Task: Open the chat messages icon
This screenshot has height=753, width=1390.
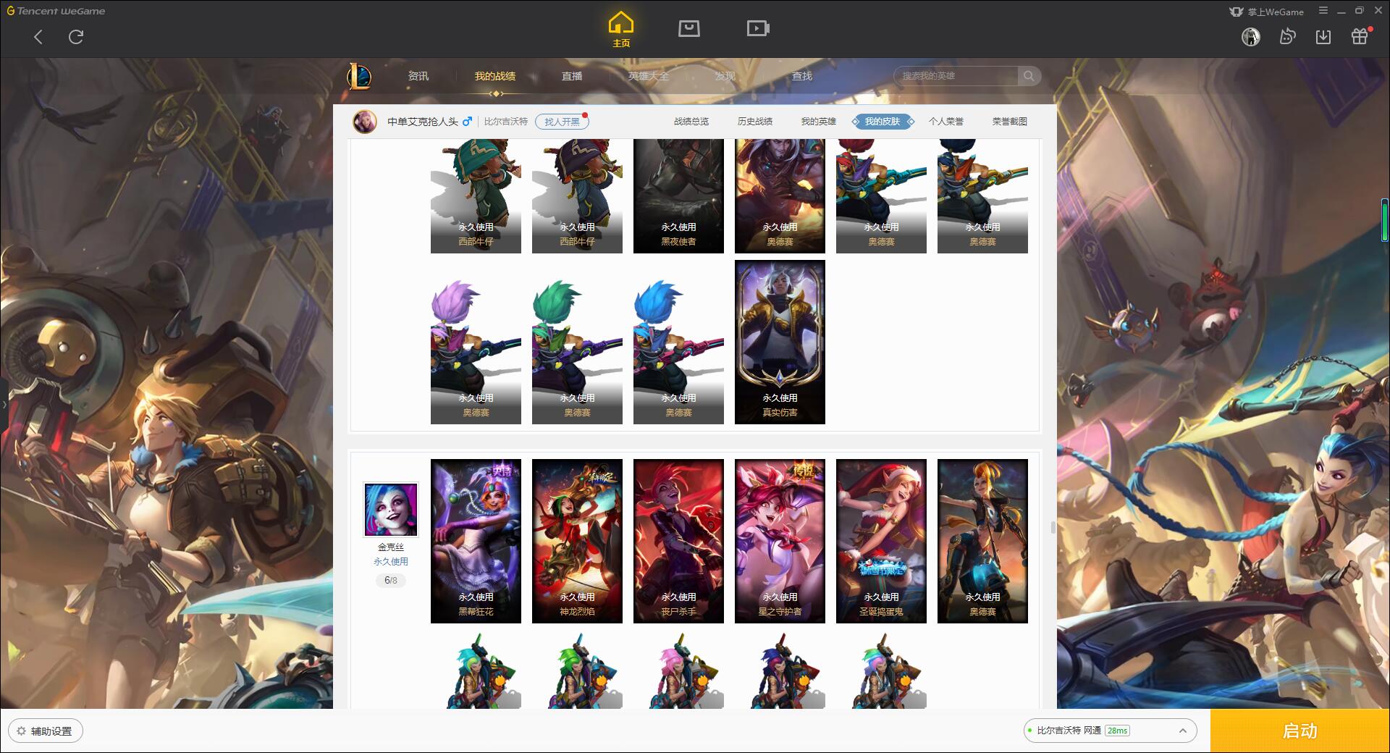Action: click(1287, 37)
